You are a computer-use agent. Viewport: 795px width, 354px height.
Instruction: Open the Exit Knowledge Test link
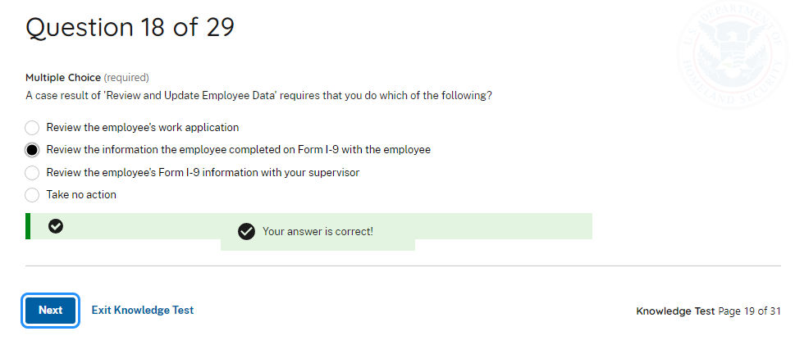click(x=143, y=310)
